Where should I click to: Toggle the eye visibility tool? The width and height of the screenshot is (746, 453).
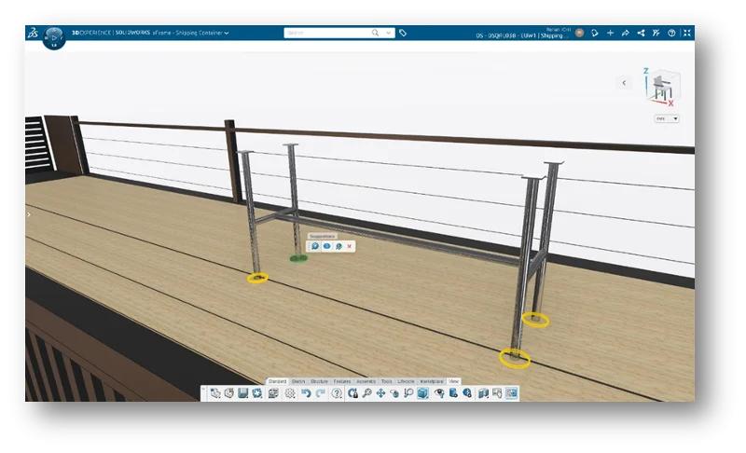[x=438, y=393]
